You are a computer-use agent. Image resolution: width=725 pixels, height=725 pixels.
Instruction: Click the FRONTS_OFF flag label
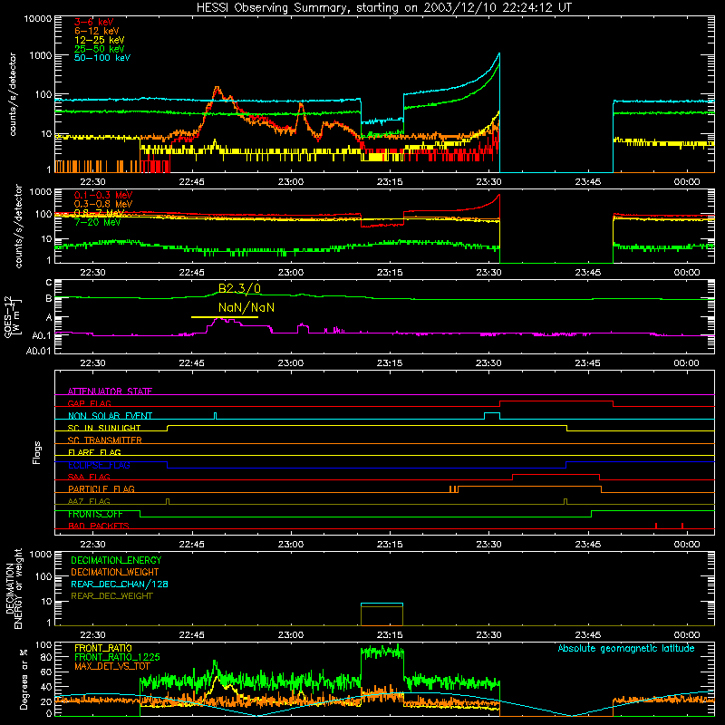point(96,514)
